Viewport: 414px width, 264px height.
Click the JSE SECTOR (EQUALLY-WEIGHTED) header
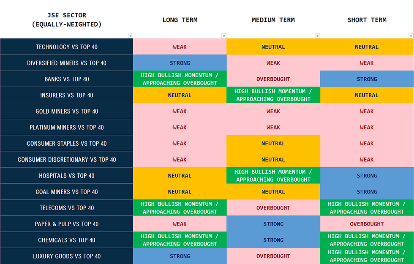(67, 19)
